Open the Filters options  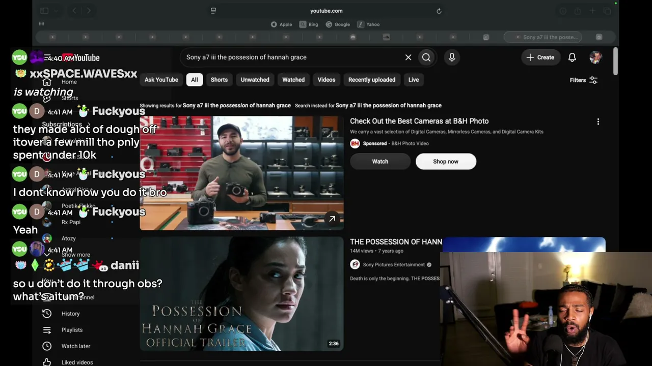pyautogui.click(x=583, y=80)
